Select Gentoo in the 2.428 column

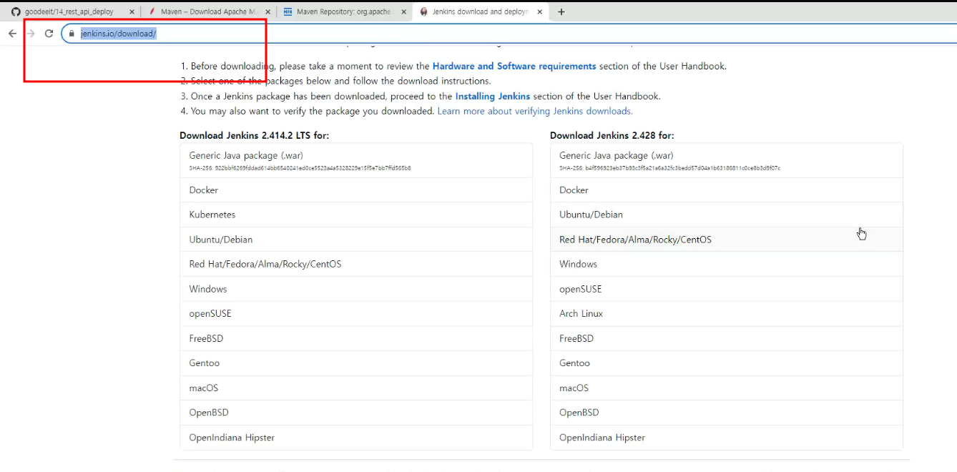pyautogui.click(x=727, y=363)
